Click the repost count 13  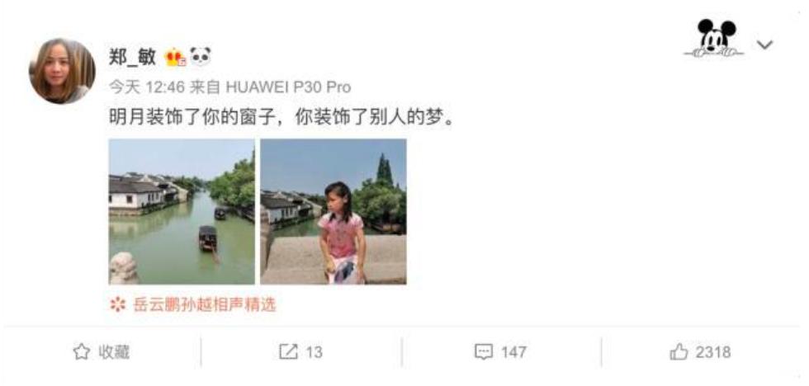pyautogui.click(x=314, y=352)
